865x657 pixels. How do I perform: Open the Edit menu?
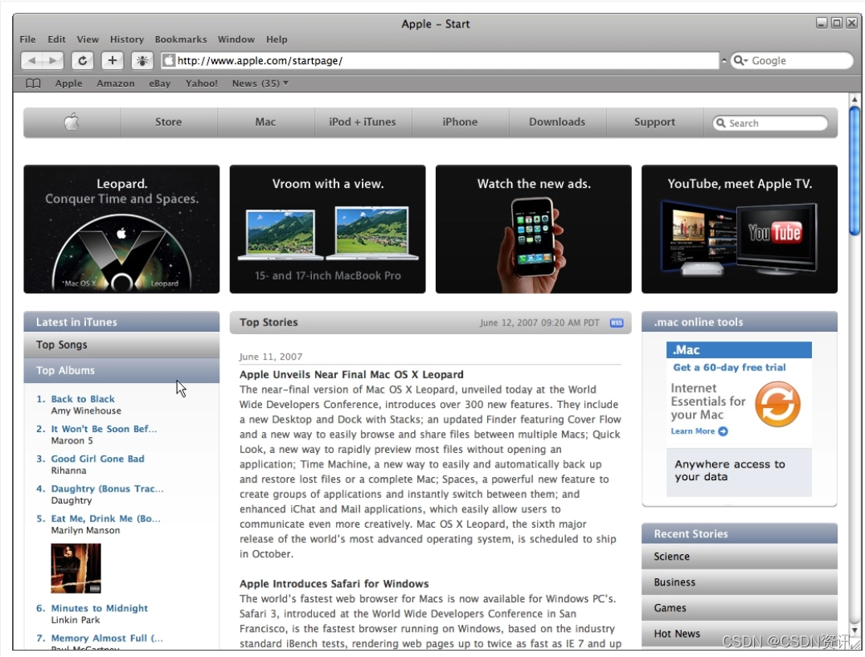click(x=56, y=39)
